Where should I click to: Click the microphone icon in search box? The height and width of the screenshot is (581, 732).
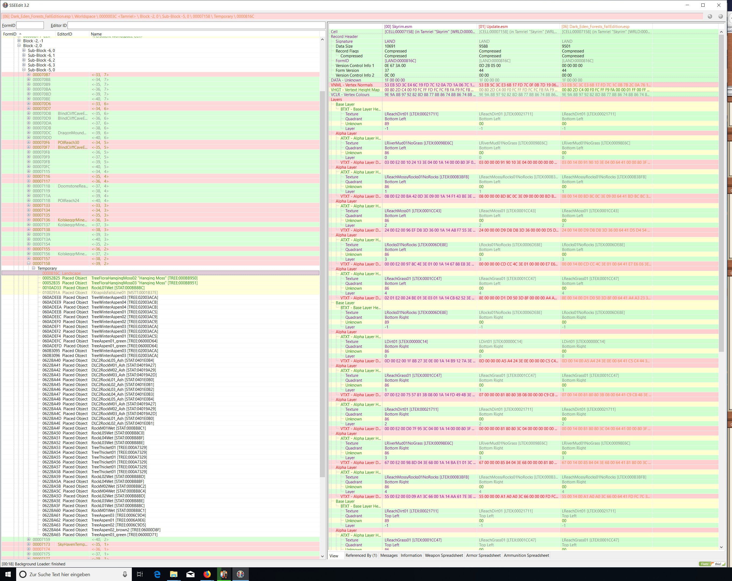pos(125,574)
